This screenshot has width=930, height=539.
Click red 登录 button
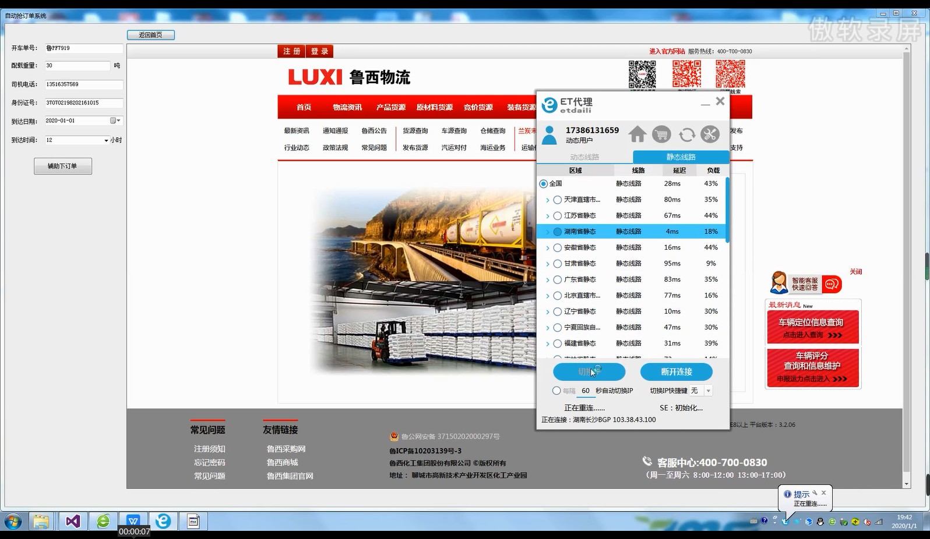tap(319, 51)
